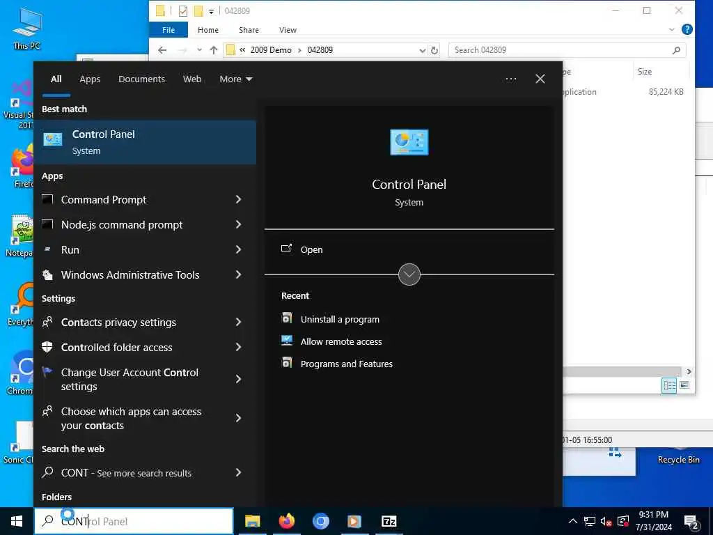Click the muted volume tray icon

(606, 521)
